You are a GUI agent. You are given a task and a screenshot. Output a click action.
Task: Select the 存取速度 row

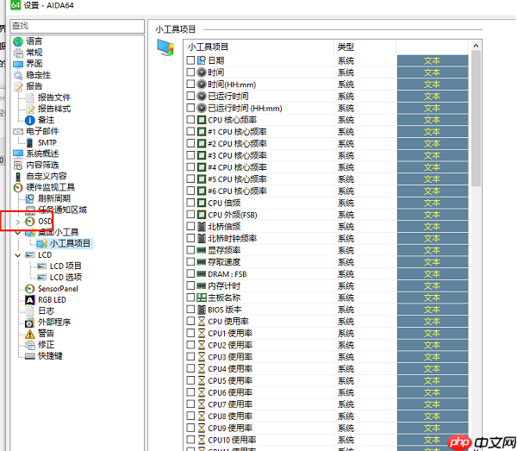(224, 262)
